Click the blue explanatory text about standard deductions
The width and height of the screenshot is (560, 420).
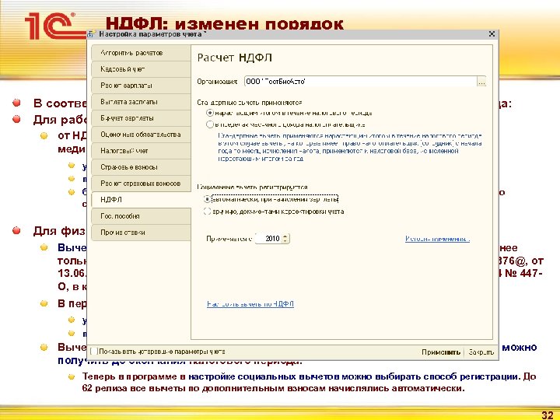point(350,147)
